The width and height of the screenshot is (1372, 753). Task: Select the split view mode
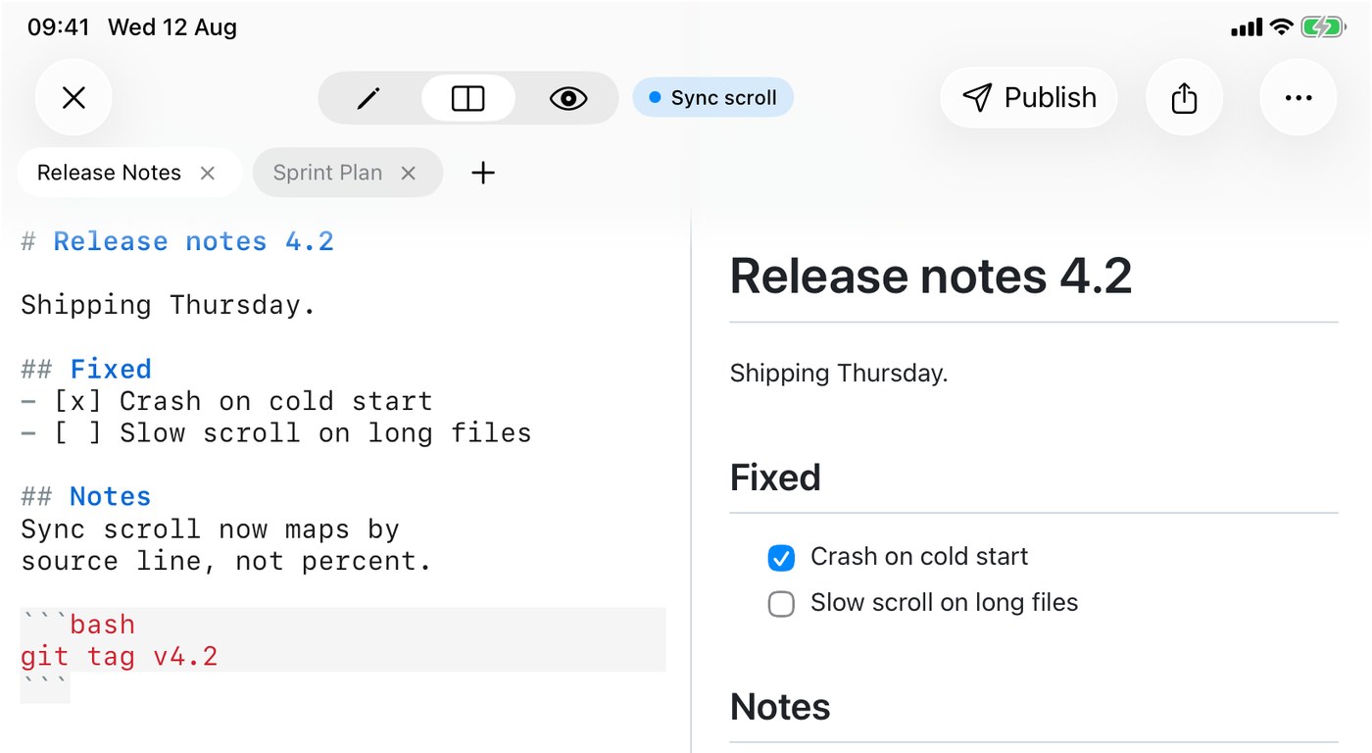468,98
